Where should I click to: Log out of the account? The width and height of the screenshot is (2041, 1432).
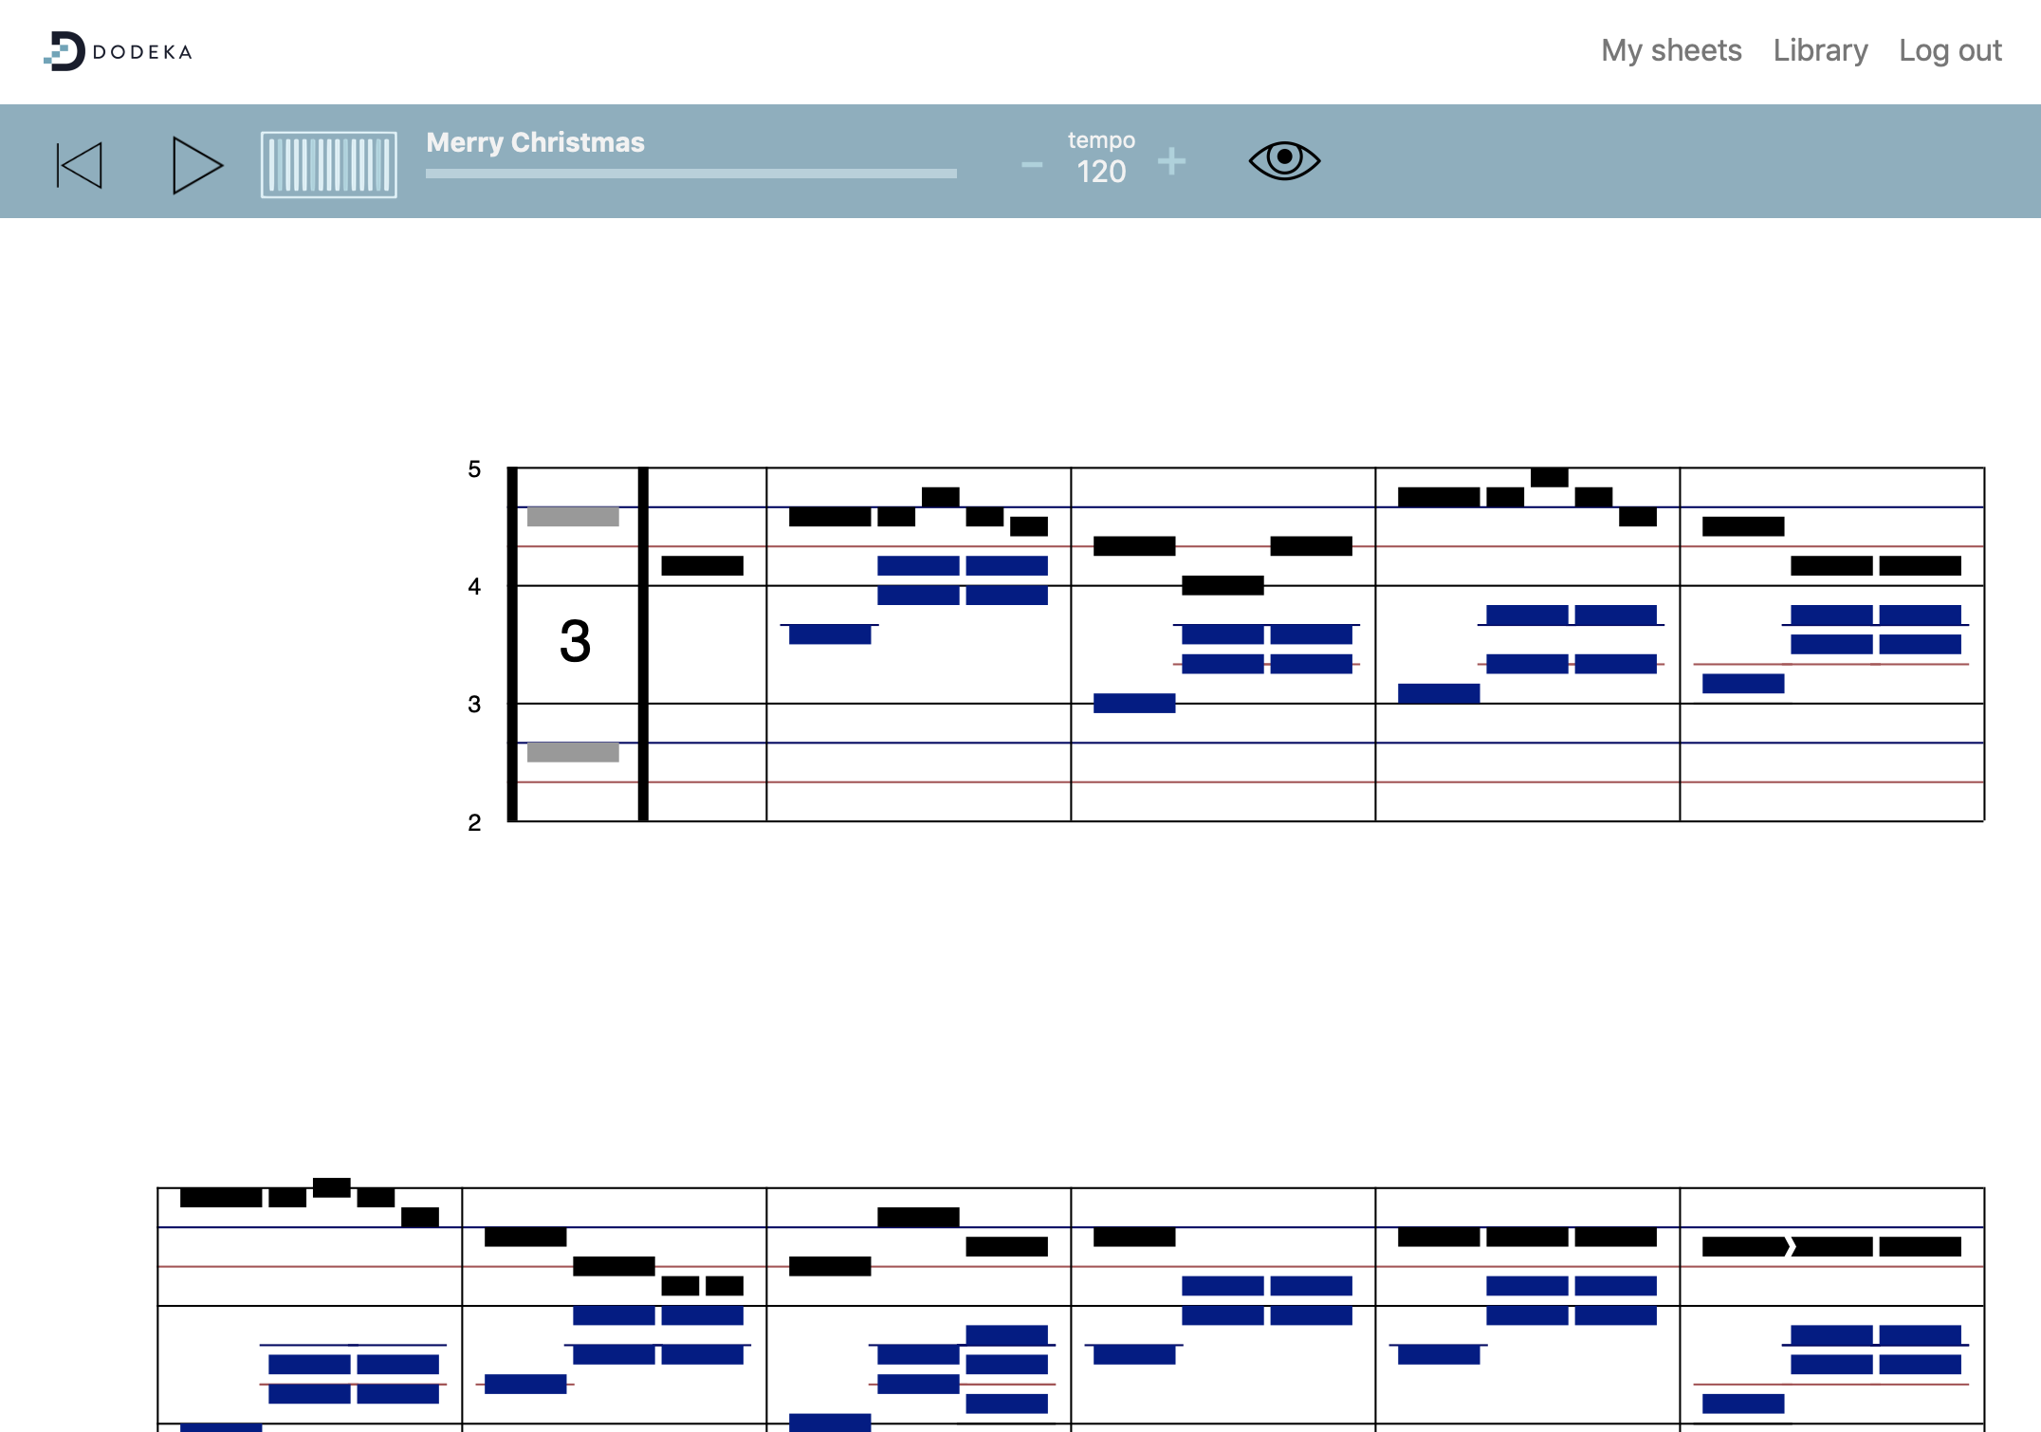coord(1950,50)
